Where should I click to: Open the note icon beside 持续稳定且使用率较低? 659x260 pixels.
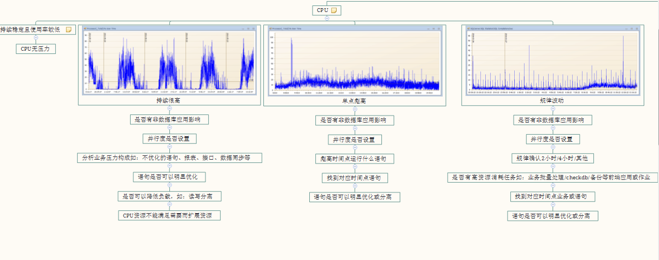click(69, 30)
